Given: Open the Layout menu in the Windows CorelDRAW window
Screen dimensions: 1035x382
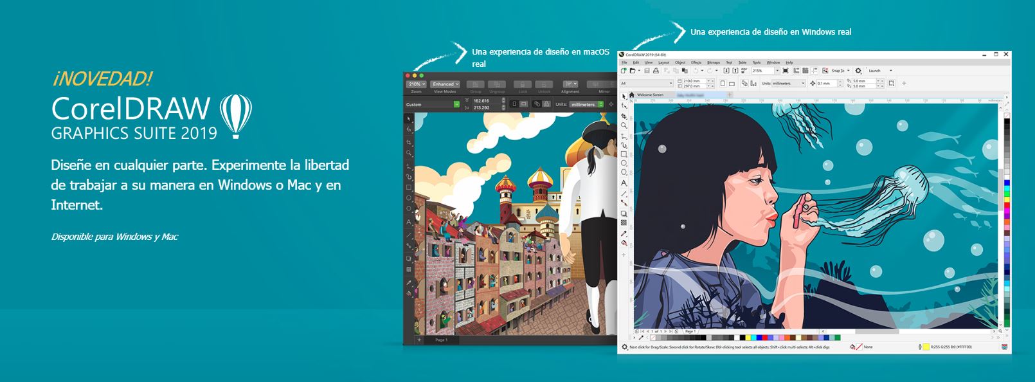Looking at the screenshot, I should pos(663,62).
